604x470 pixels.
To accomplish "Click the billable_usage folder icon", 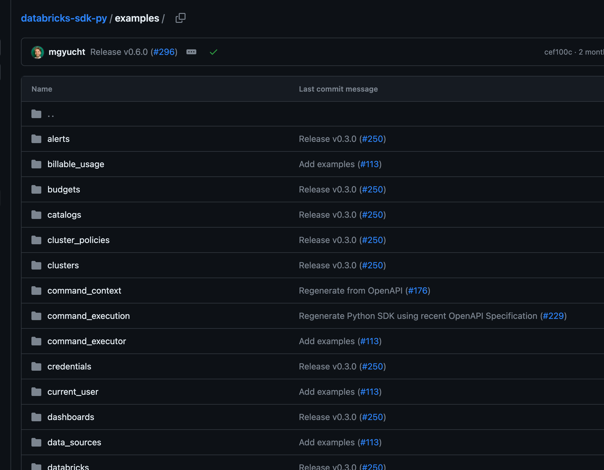I will pos(36,164).
